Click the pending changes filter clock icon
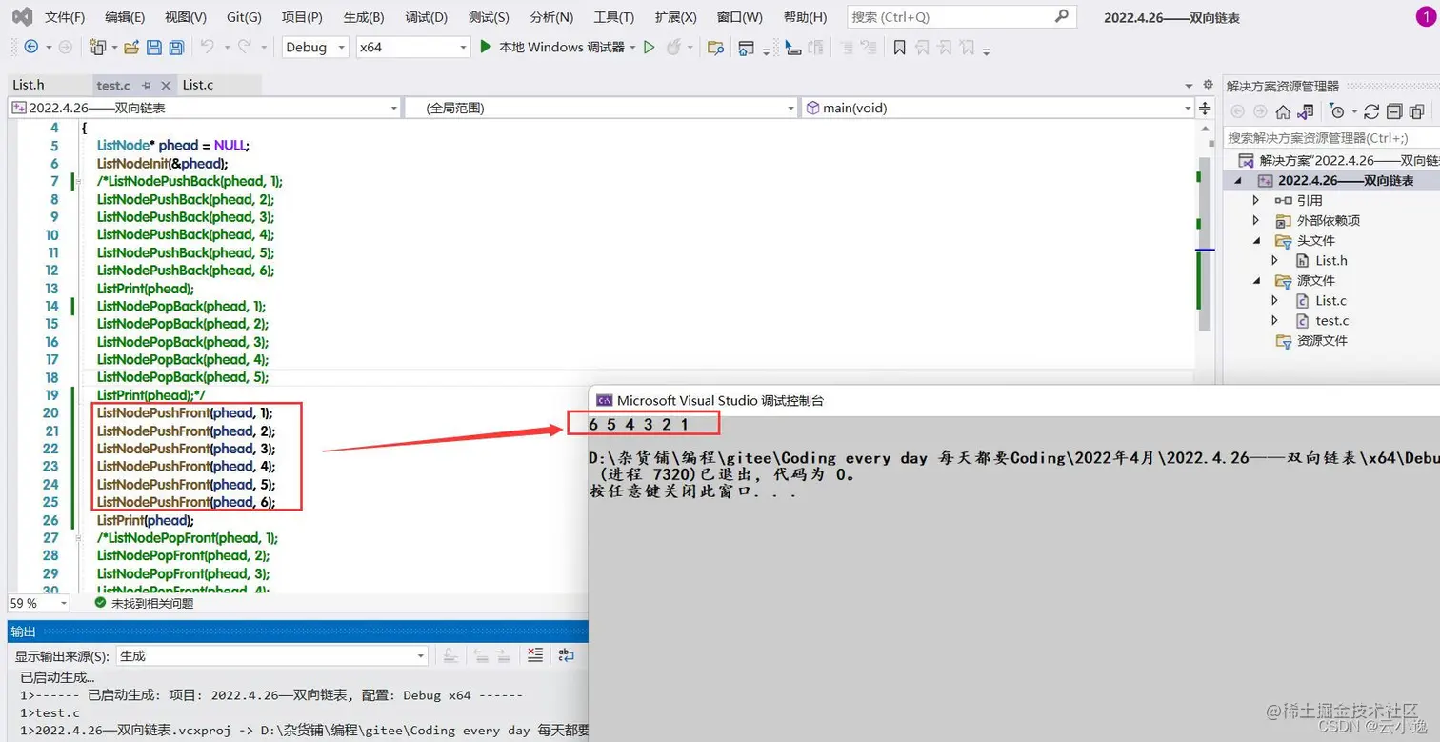Screen dimensions: 1440x742 point(1337,111)
